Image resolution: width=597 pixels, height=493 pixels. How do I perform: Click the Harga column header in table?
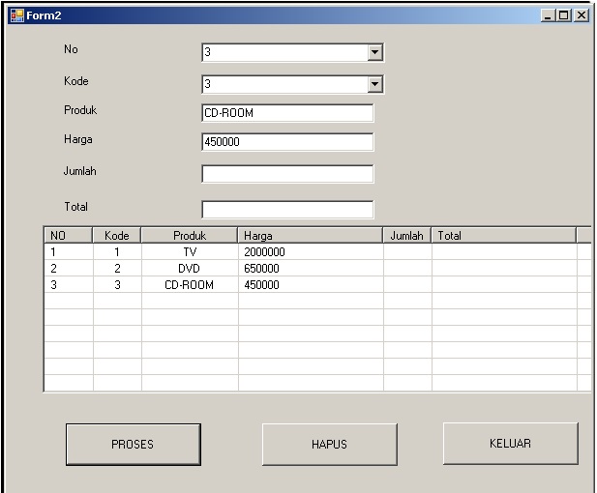coord(310,235)
